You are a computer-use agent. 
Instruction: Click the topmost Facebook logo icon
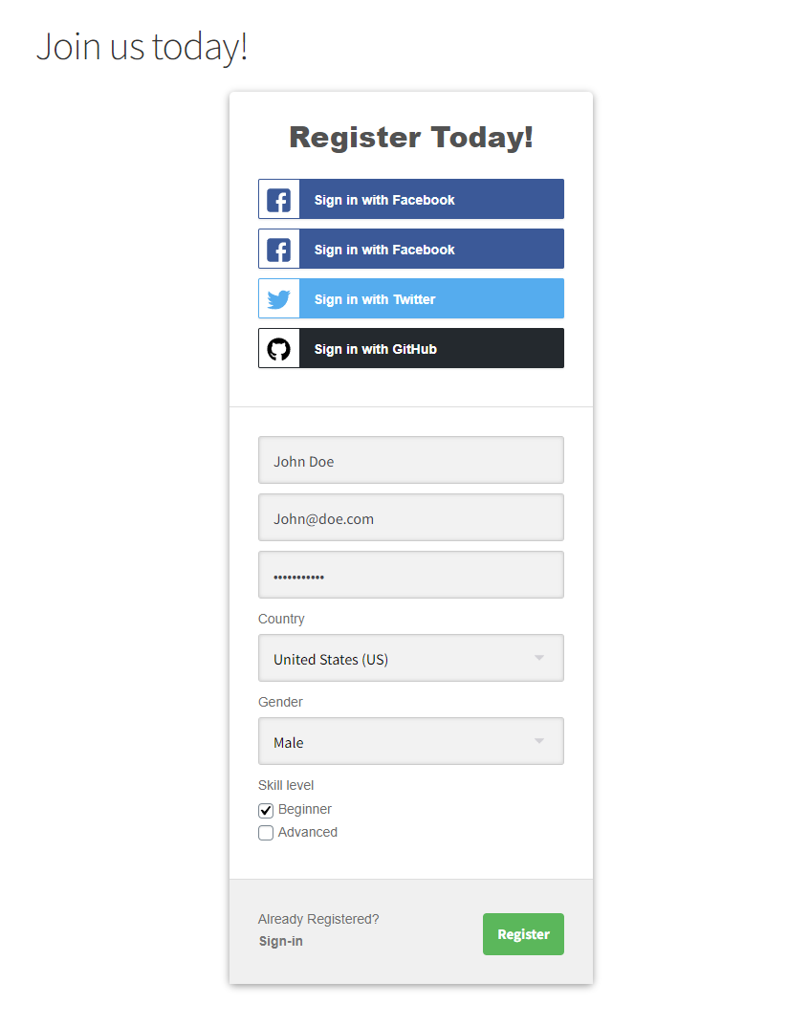click(x=278, y=200)
